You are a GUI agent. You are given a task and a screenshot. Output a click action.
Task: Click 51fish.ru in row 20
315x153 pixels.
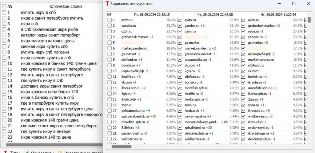click(128, 128)
